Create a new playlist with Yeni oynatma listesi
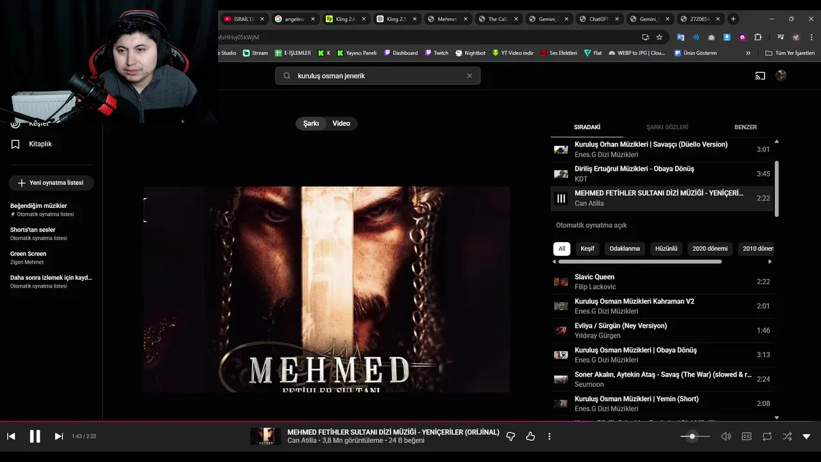This screenshot has width=821, height=462. (51, 183)
